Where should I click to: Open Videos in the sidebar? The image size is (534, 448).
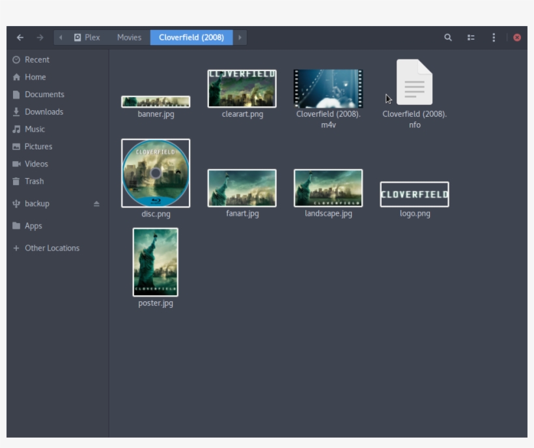57,164
